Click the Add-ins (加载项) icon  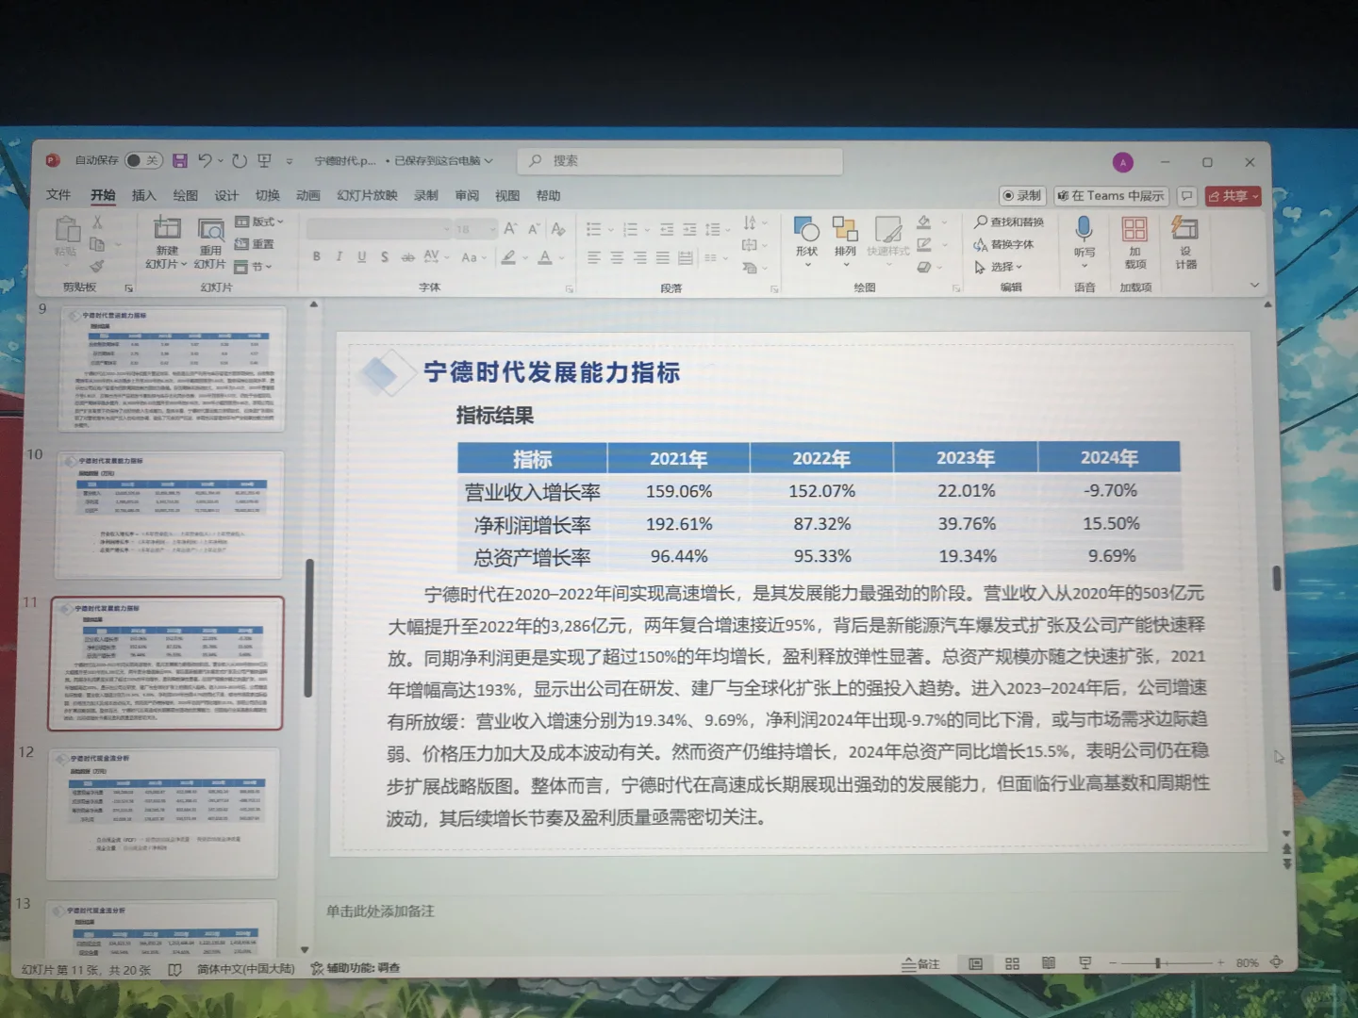tap(1134, 229)
